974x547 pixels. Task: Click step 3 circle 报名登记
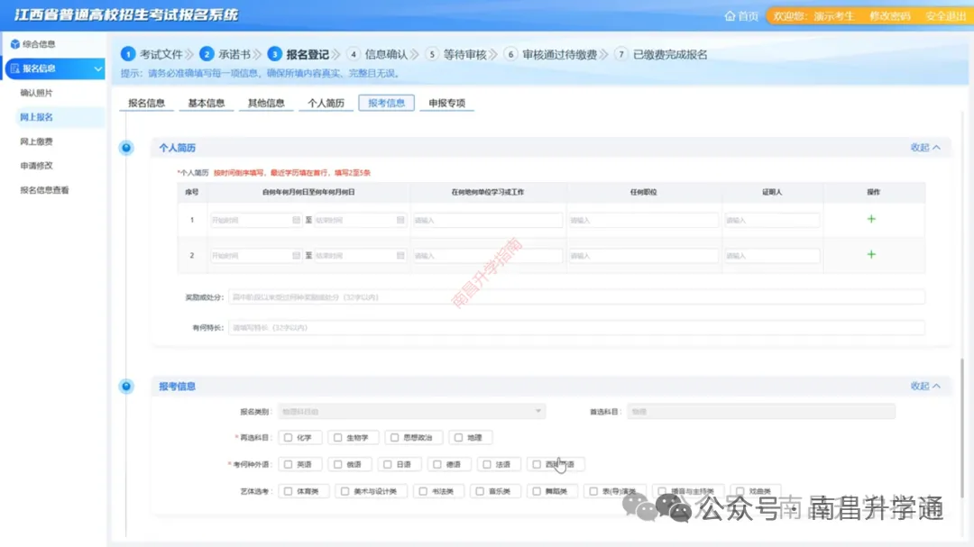274,55
